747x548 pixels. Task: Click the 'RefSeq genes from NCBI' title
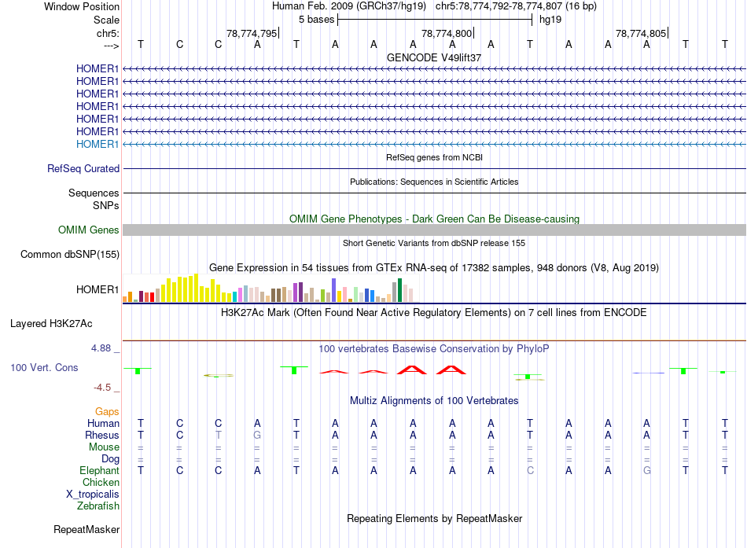tap(435, 157)
